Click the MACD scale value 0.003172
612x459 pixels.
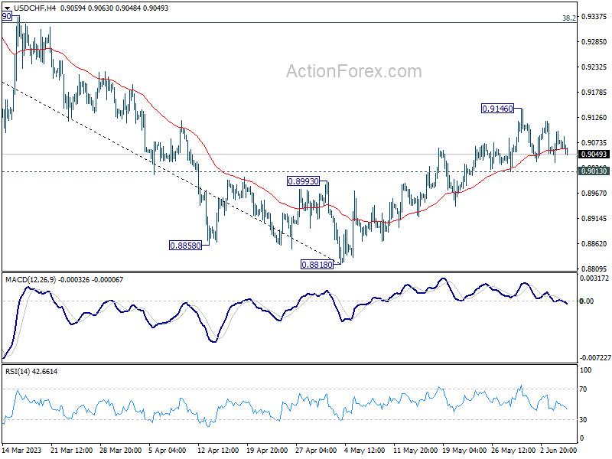click(x=594, y=278)
